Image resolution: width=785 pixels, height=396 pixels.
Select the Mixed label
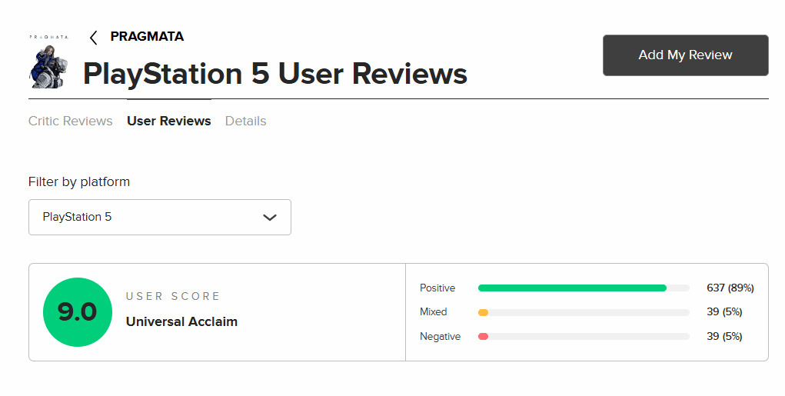pyautogui.click(x=434, y=312)
